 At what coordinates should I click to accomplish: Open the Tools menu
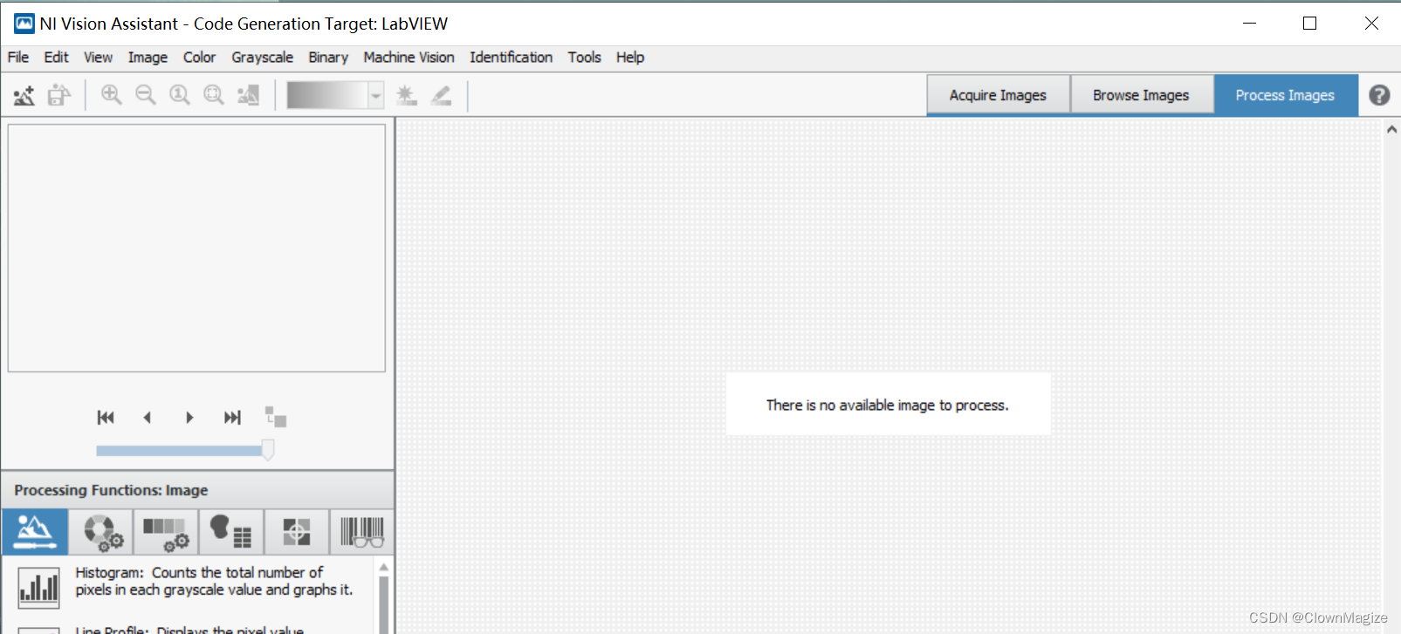tap(584, 58)
